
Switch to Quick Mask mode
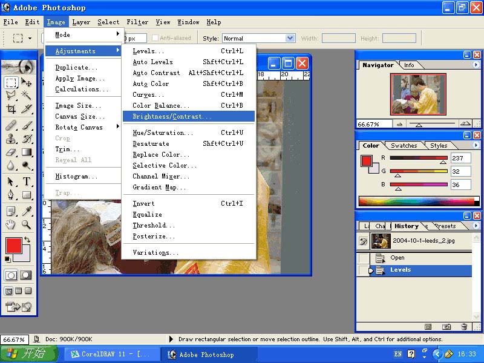(26, 275)
